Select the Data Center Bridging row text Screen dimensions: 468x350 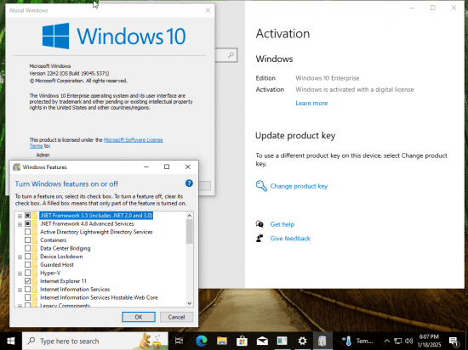click(x=65, y=248)
